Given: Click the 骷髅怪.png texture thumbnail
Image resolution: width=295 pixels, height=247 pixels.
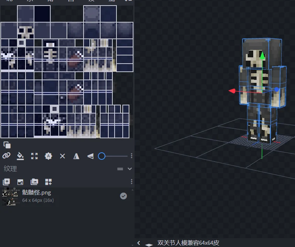Looking at the screenshot, I should [x=10, y=196].
